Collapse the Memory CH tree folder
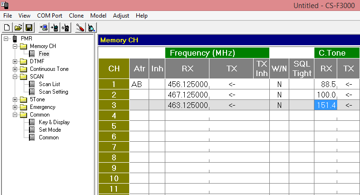360x195 pixels. tap(15, 46)
